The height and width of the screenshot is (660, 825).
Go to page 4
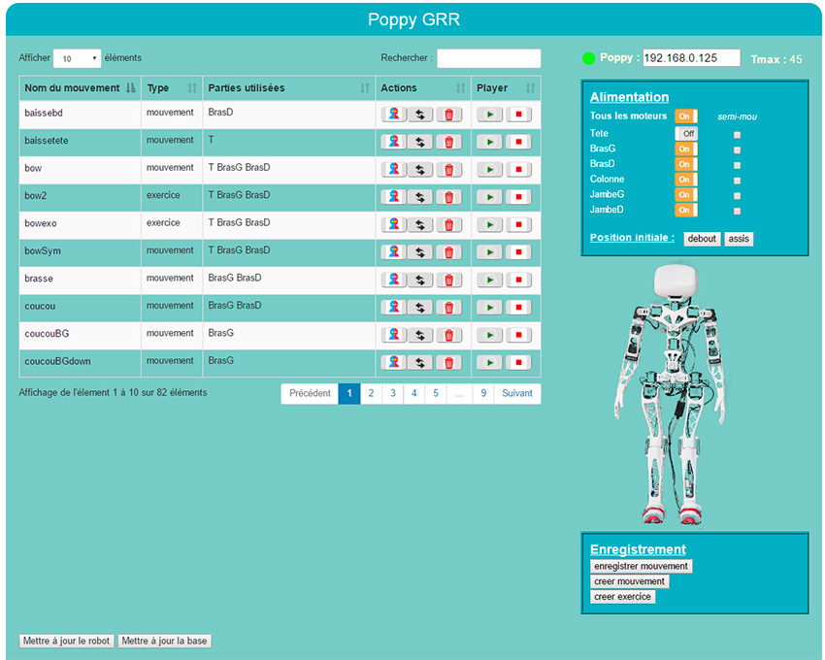point(414,393)
